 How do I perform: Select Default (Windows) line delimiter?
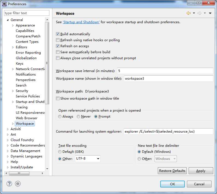click(x=139, y=152)
